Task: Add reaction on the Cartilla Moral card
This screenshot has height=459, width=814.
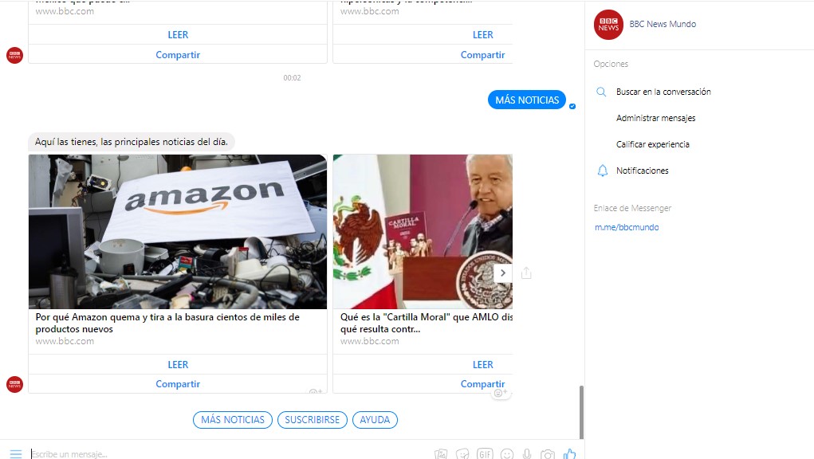Action: click(501, 393)
